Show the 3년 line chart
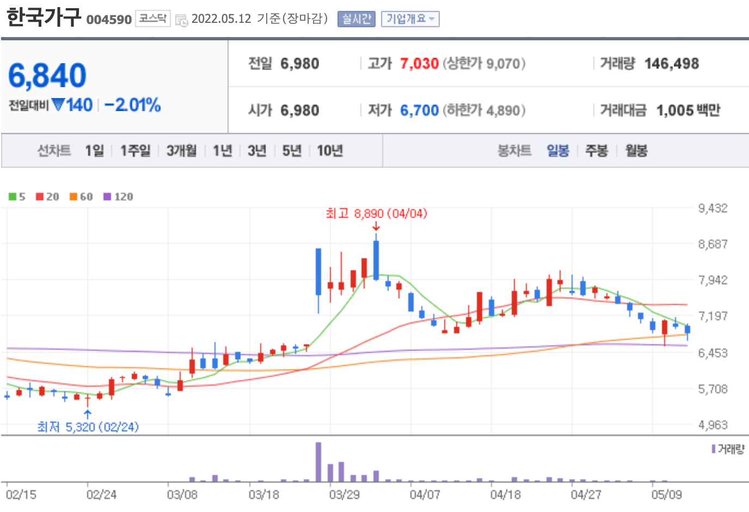 (257, 150)
